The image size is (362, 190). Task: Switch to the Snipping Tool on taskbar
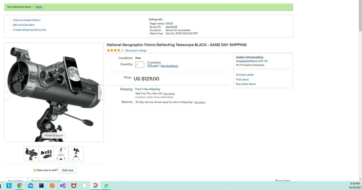[x=95, y=186]
